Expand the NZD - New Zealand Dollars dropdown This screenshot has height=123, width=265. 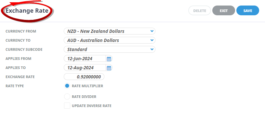coord(110,31)
